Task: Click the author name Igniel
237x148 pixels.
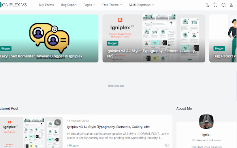Action: pos(206,135)
